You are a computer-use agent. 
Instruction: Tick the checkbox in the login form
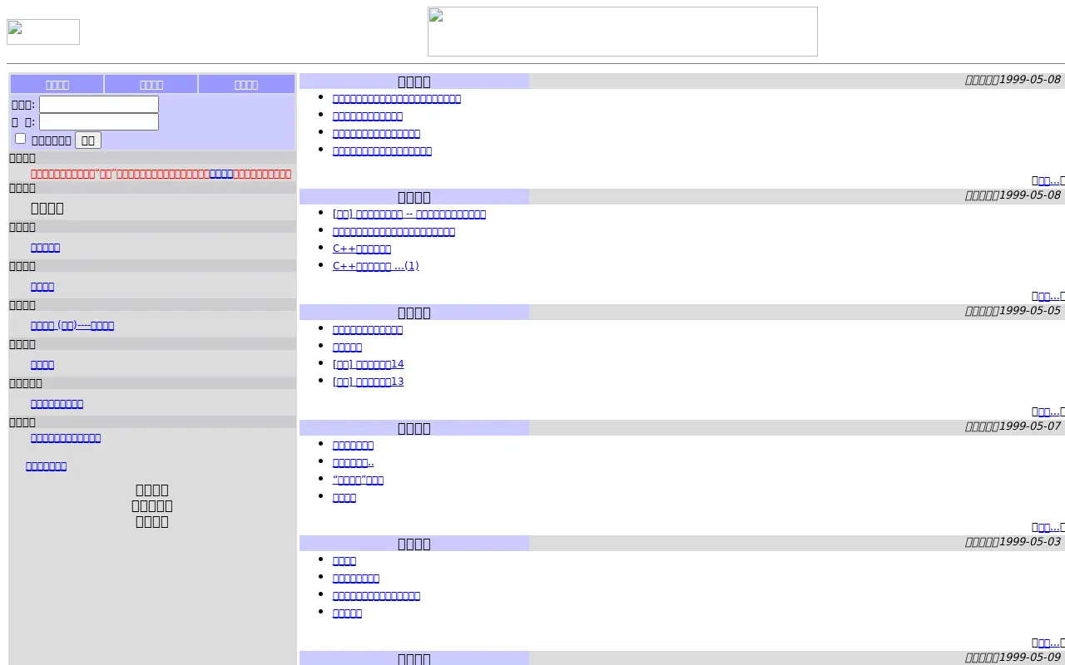point(21,139)
